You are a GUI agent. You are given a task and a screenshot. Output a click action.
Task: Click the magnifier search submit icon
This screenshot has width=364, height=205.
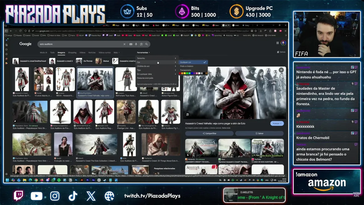[146, 44]
